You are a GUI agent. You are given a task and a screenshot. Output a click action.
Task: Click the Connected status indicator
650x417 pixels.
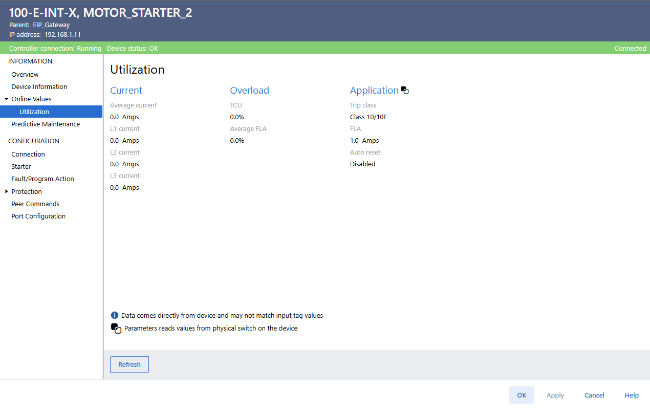[x=630, y=48]
